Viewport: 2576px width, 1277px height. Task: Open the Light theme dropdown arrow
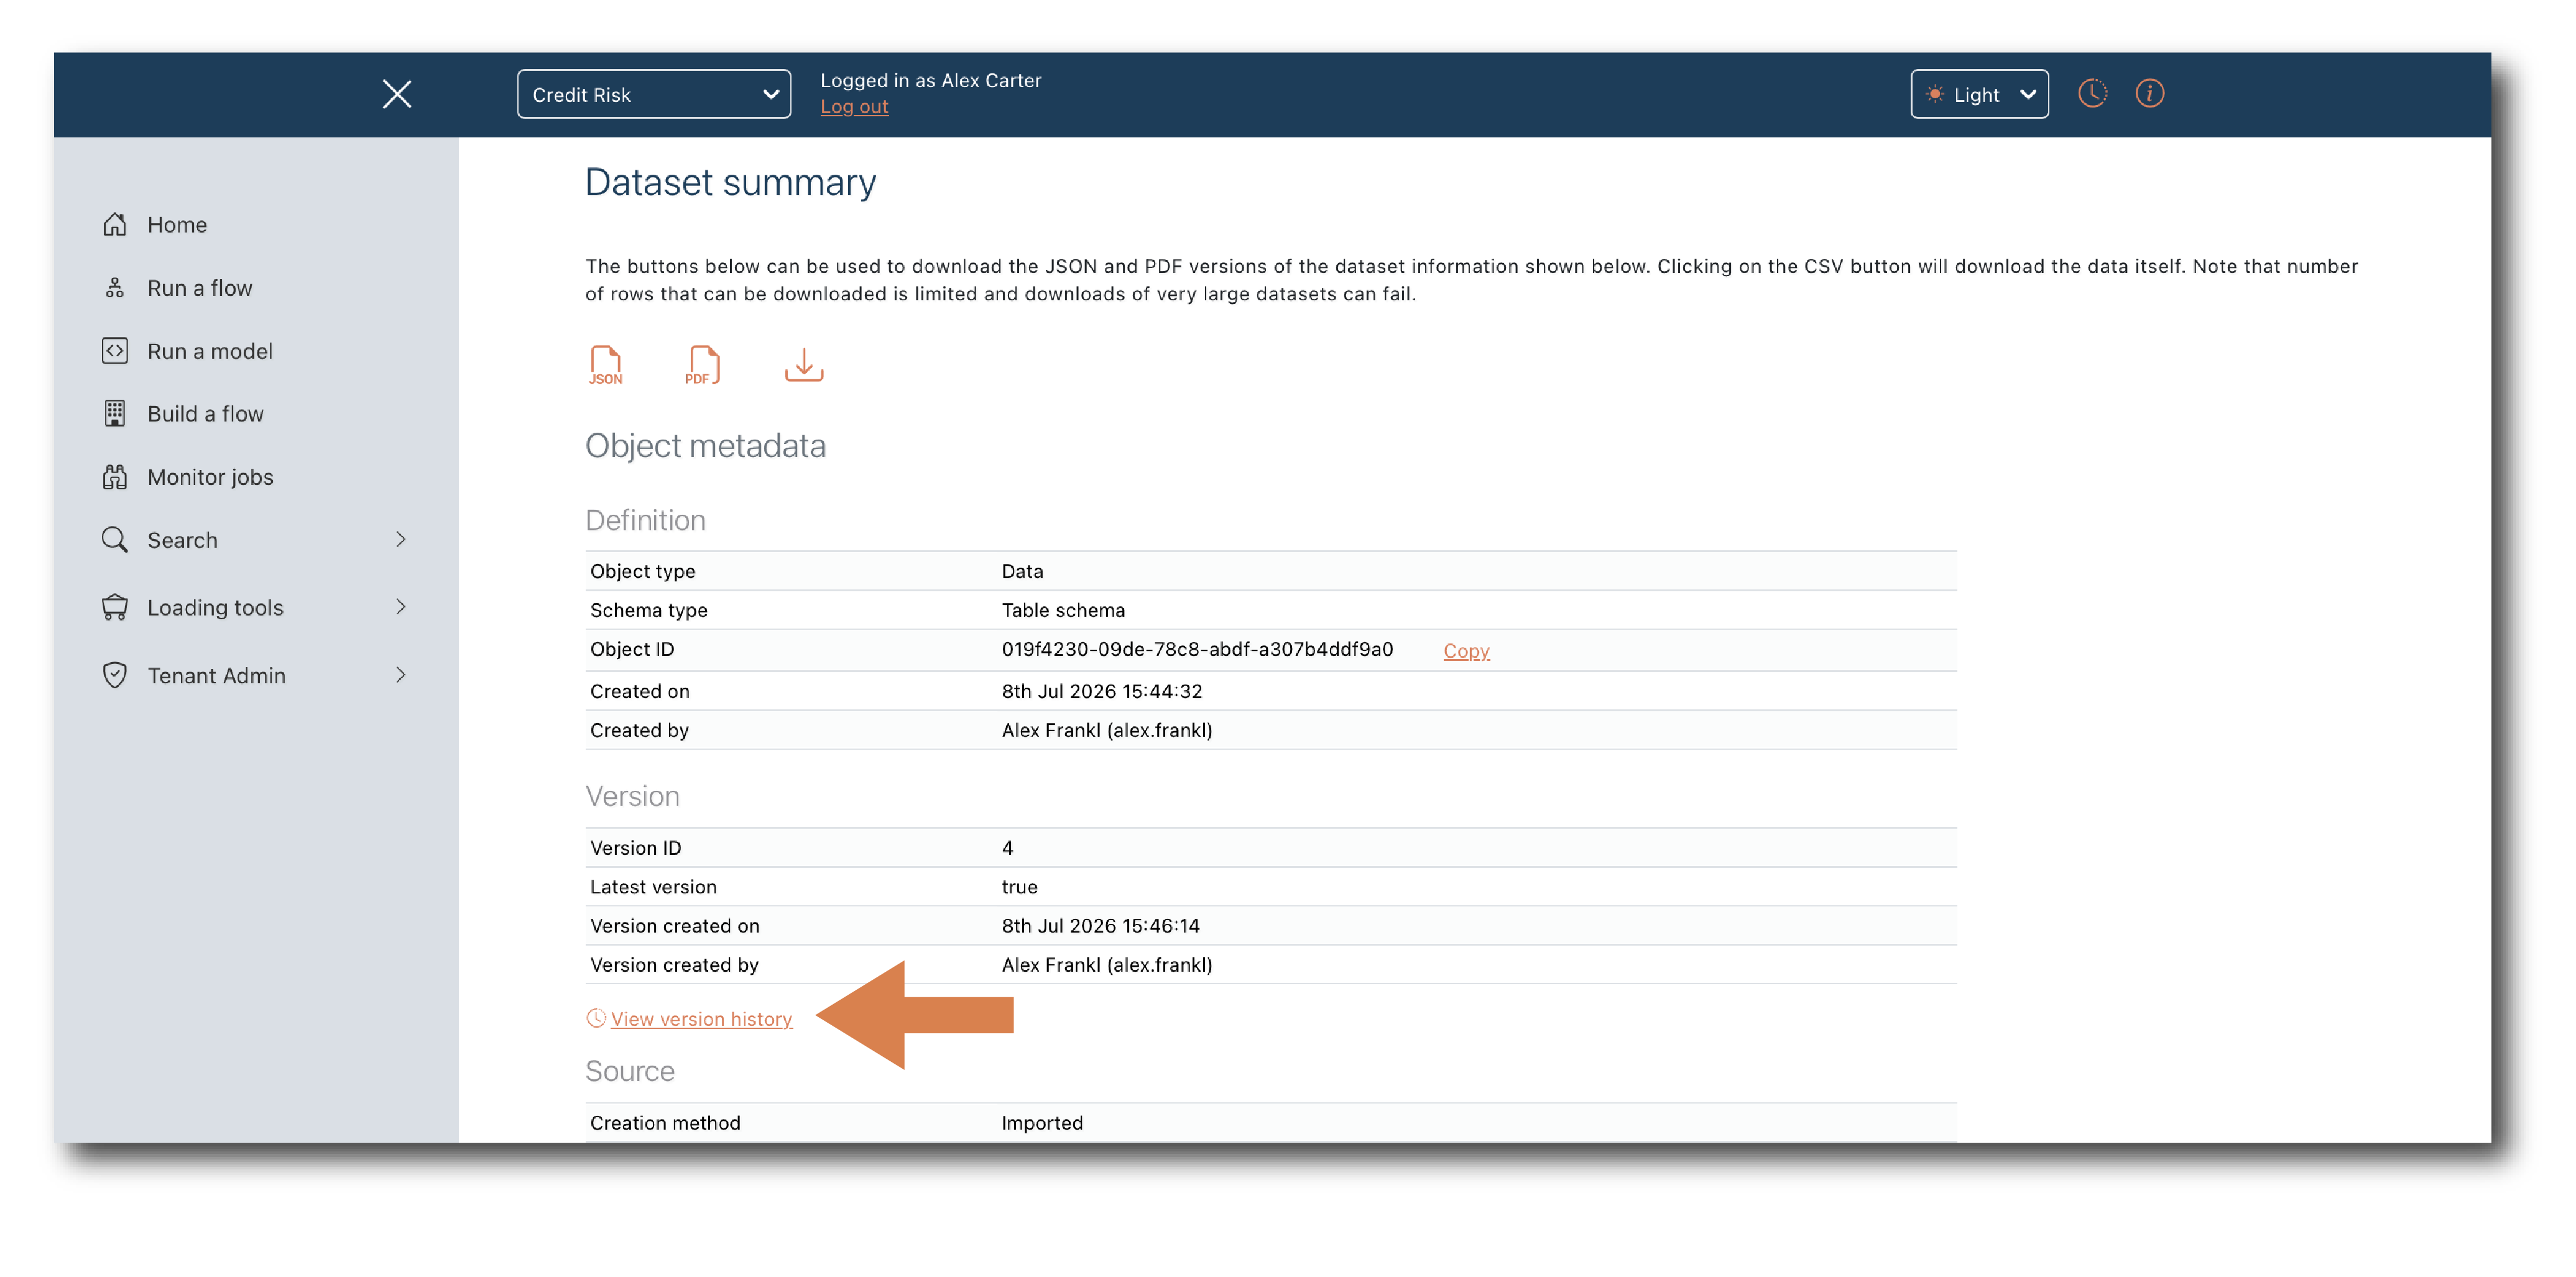[2028, 94]
